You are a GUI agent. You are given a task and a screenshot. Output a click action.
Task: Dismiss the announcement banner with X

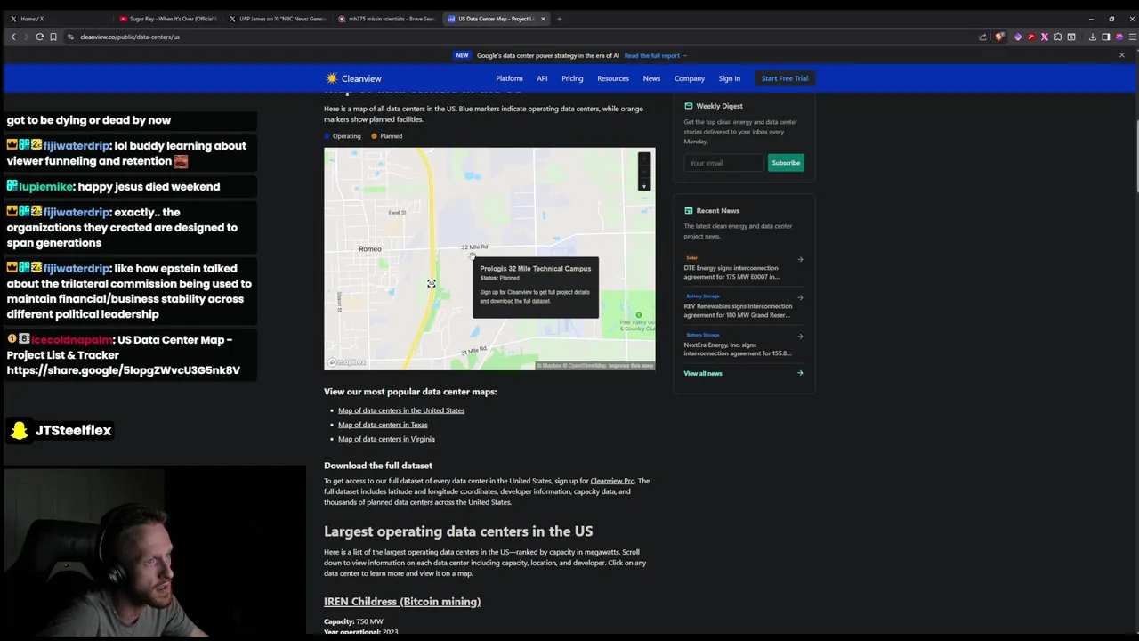pyautogui.click(x=1121, y=55)
